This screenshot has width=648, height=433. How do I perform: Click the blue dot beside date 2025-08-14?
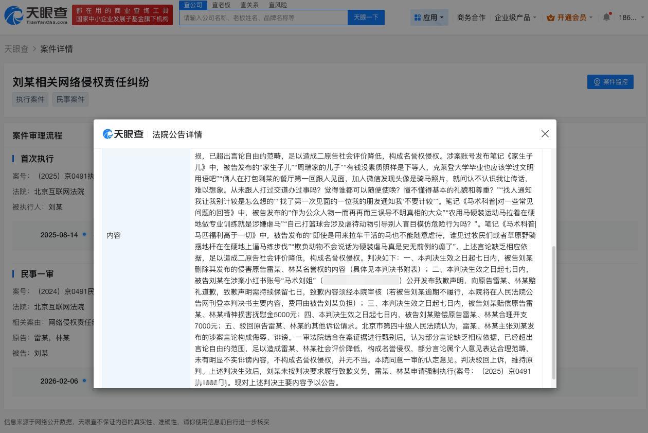click(84, 235)
